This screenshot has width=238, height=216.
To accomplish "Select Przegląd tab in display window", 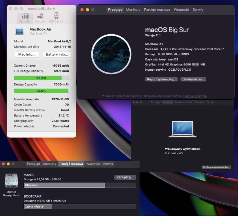I will point(155,102).
